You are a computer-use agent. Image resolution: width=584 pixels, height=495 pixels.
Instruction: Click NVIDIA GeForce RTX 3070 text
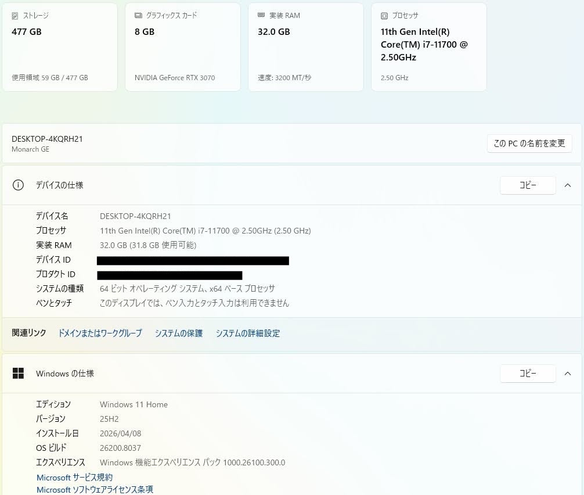pos(175,77)
